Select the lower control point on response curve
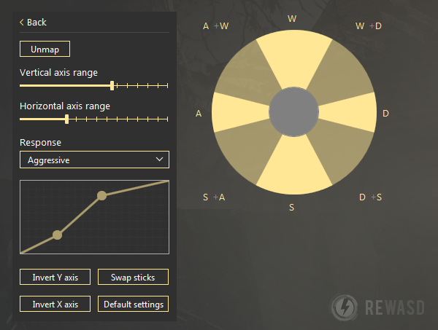This screenshot has height=330, width=438. (57, 235)
